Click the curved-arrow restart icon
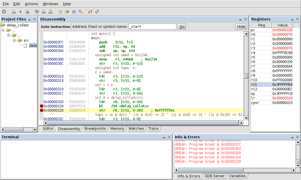Screen dimensions: 301x180 (x=60, y=12)
